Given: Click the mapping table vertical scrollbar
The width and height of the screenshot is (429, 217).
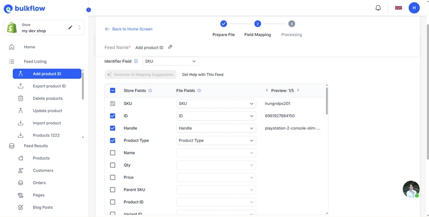Looking at the screenshot, I should click(327, 101).
